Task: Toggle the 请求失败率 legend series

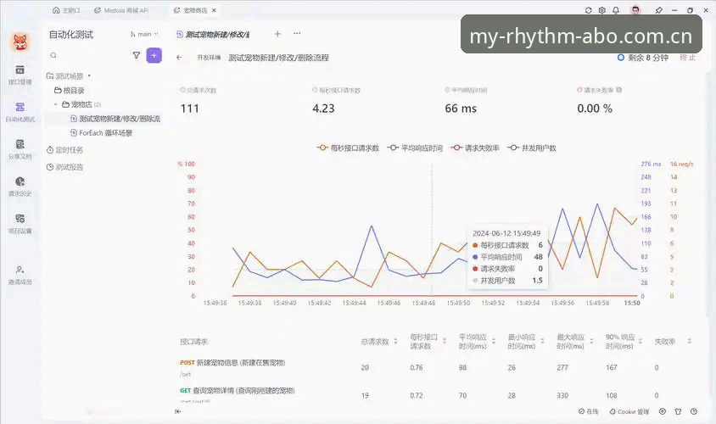Action: pos(475,148)
